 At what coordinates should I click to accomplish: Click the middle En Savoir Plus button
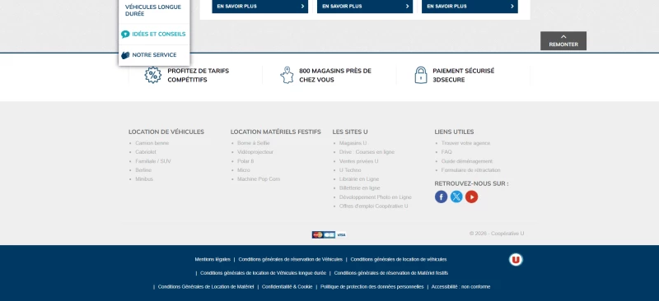[365, 7]
